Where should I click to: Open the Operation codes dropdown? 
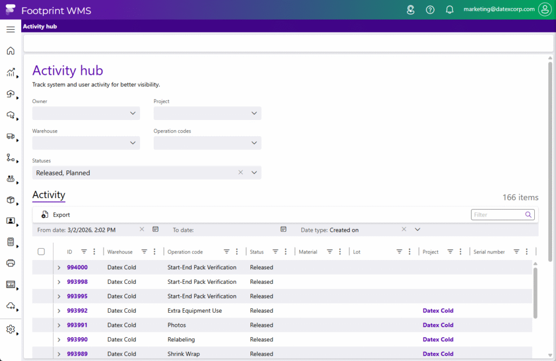coord(254,143)
